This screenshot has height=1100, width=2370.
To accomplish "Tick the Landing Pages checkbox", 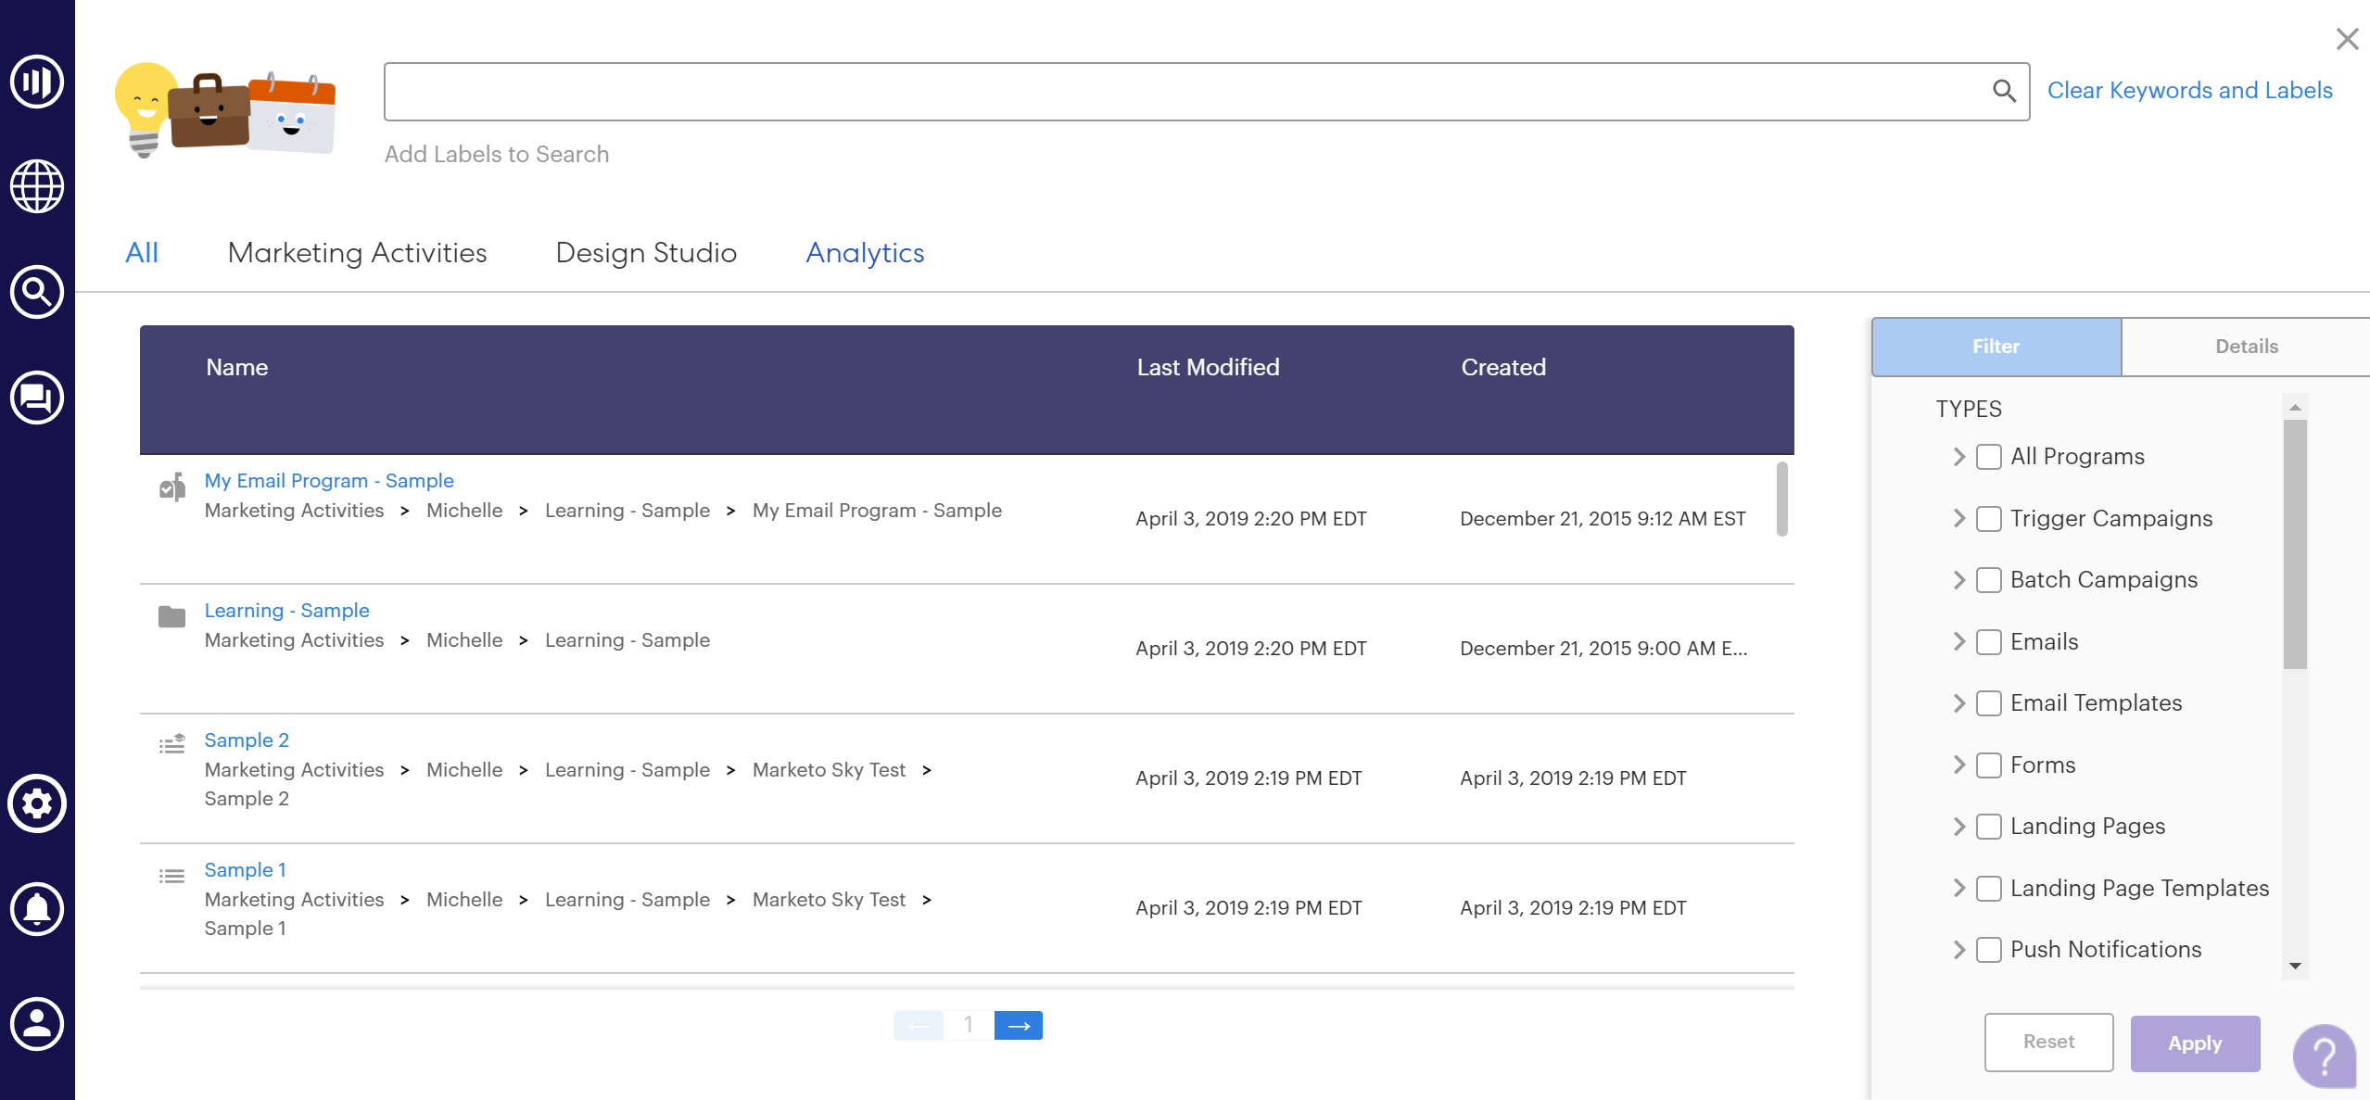I will point(1988,827).
